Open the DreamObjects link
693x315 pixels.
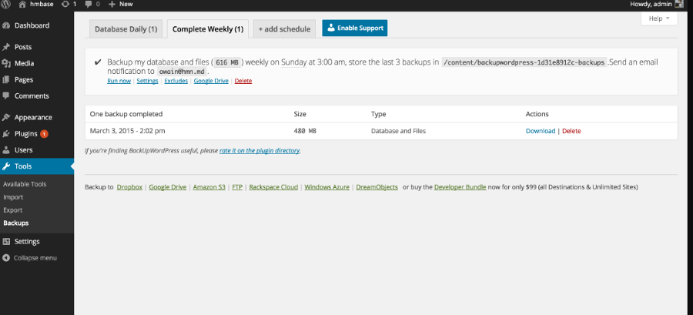(377, 187)
